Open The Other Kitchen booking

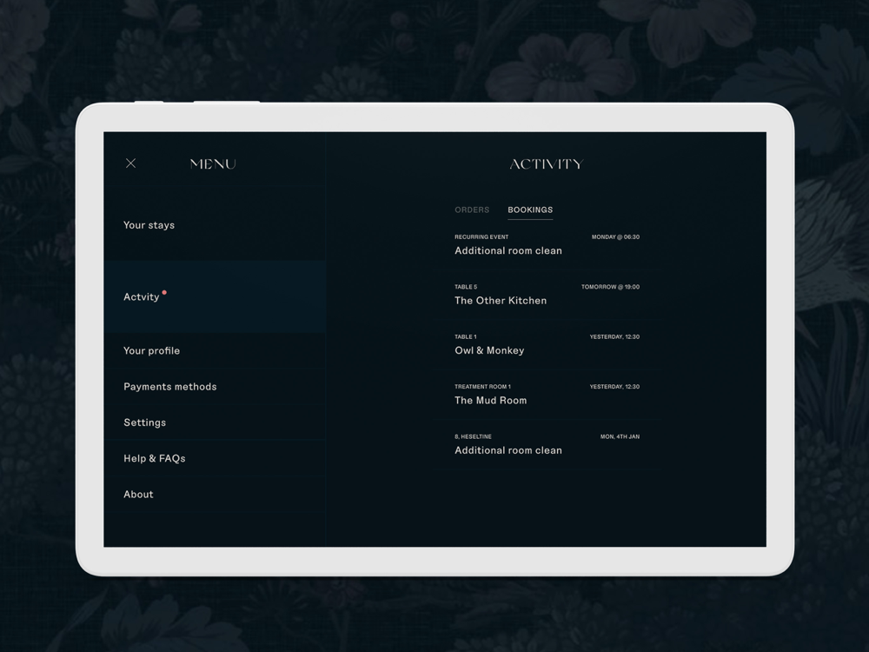click(547, 295)
